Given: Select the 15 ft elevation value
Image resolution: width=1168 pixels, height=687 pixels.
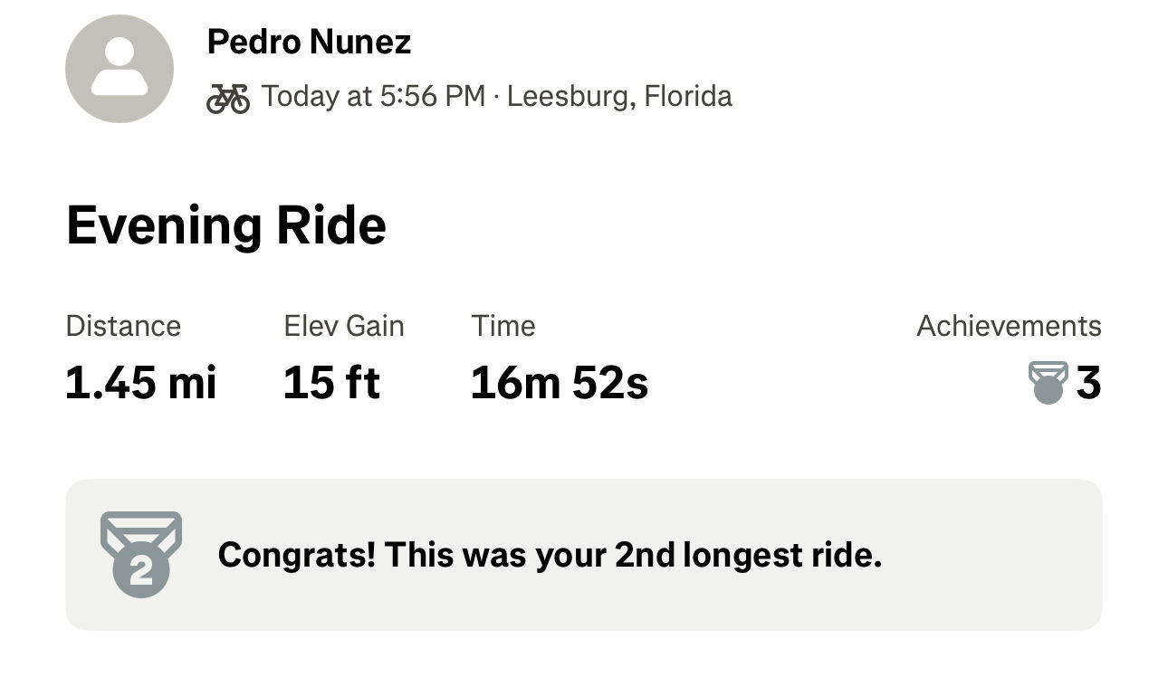Looking at the screenshot, I should pyautogui.click(x=331, y=383).
